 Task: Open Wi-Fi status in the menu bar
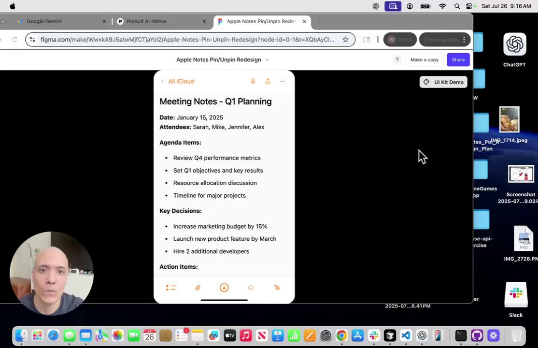[x=442, y=6]
